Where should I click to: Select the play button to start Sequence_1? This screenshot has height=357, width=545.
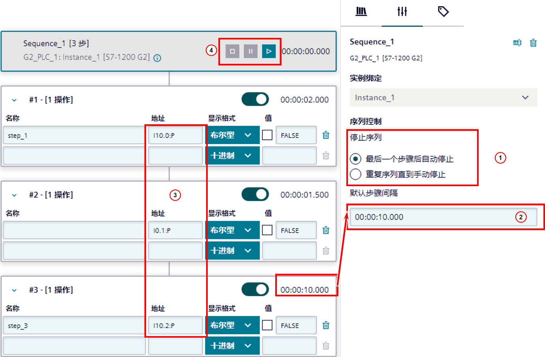pos(269,51)
